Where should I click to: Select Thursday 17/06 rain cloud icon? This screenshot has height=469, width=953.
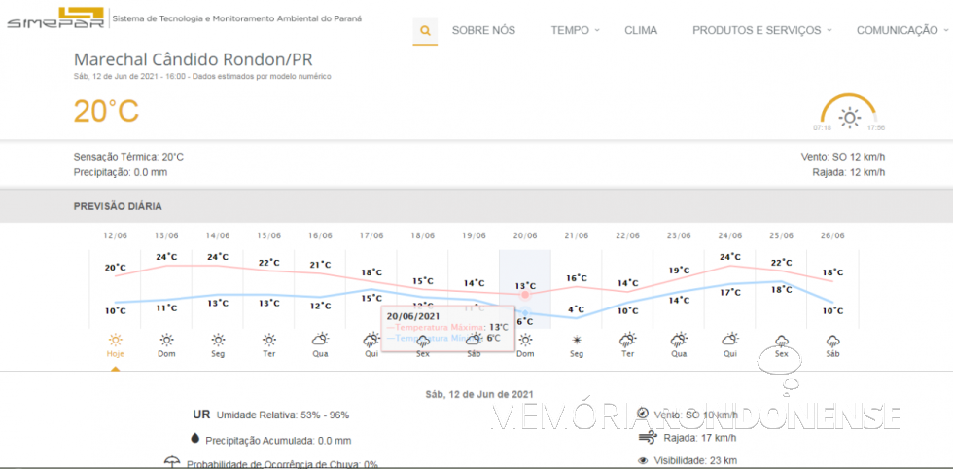(371, 340)
